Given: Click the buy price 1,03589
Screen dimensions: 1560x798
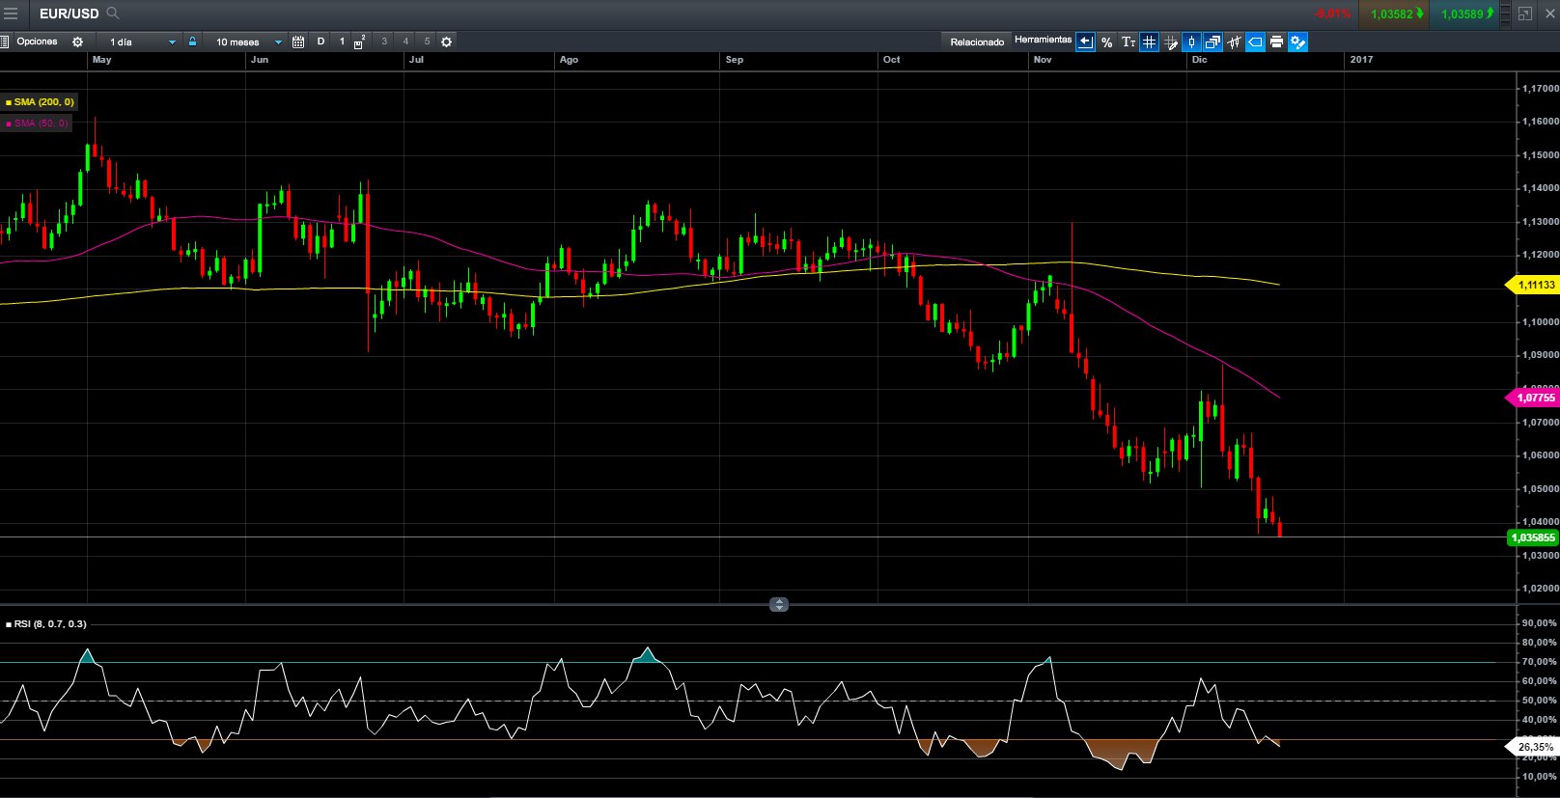Looking at the screenshot, I should [x=1462, y=14].
